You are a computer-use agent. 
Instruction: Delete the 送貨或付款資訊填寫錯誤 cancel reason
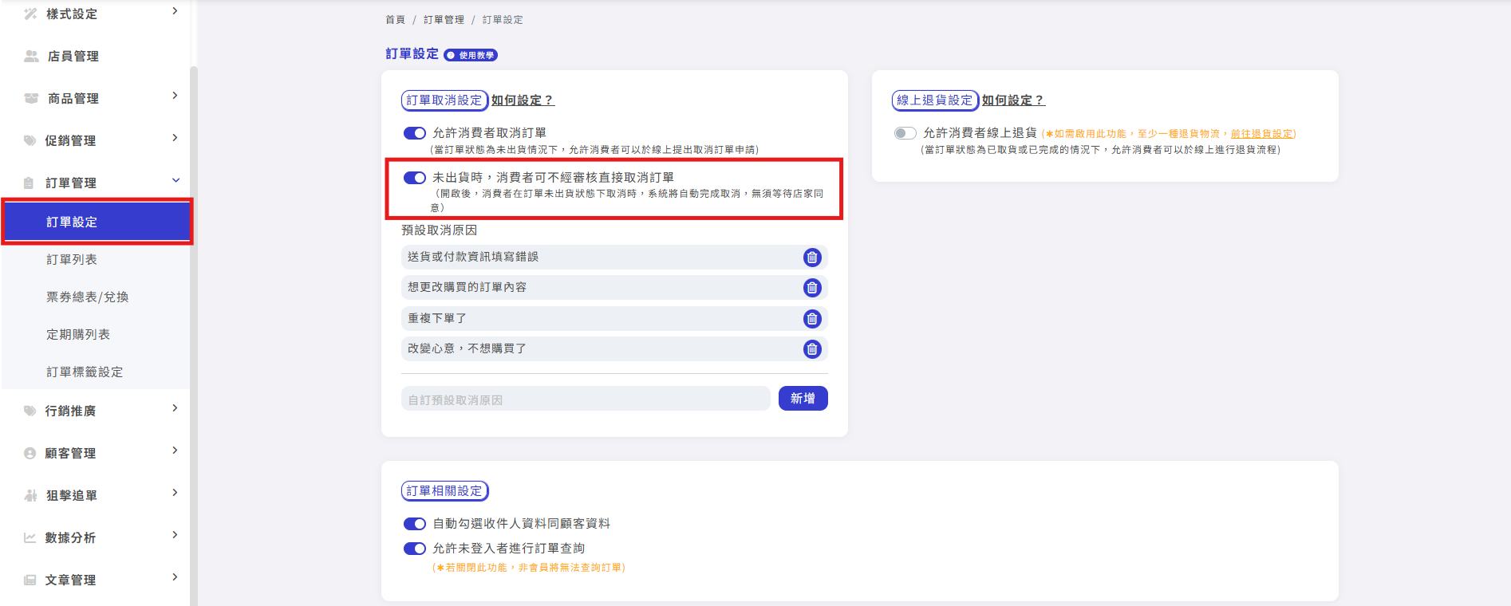(811, 258)
